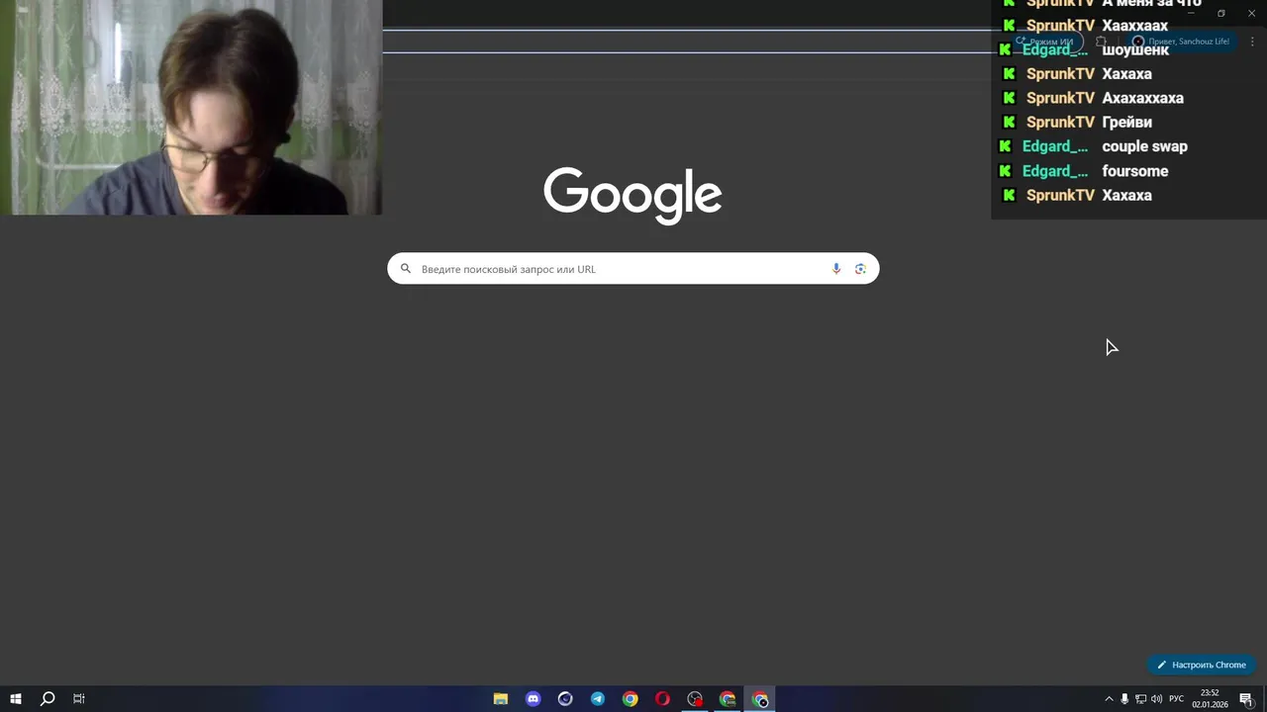Open Telegram from the taskbar
This screenshot has width=1267, height=712.
click(598, 699)
